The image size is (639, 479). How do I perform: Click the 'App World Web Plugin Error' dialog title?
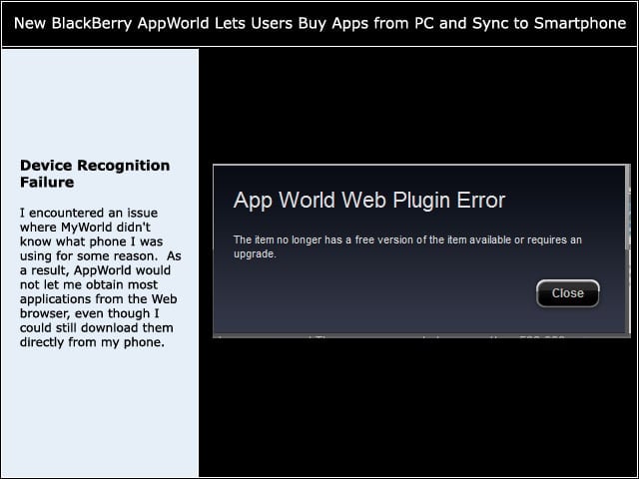click(369, 201)
